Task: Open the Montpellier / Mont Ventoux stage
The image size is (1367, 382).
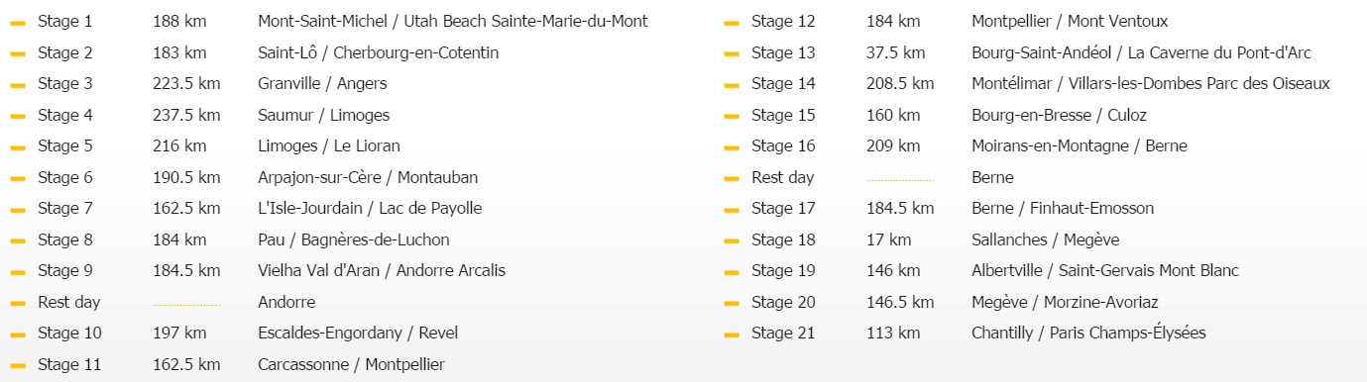Action: 1070,21
